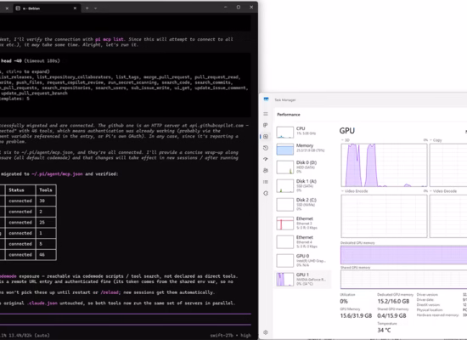Screen dimensions: 467x340
Task: Select GPU 0 Intel UHD Graphics
Action: (303, 260)
